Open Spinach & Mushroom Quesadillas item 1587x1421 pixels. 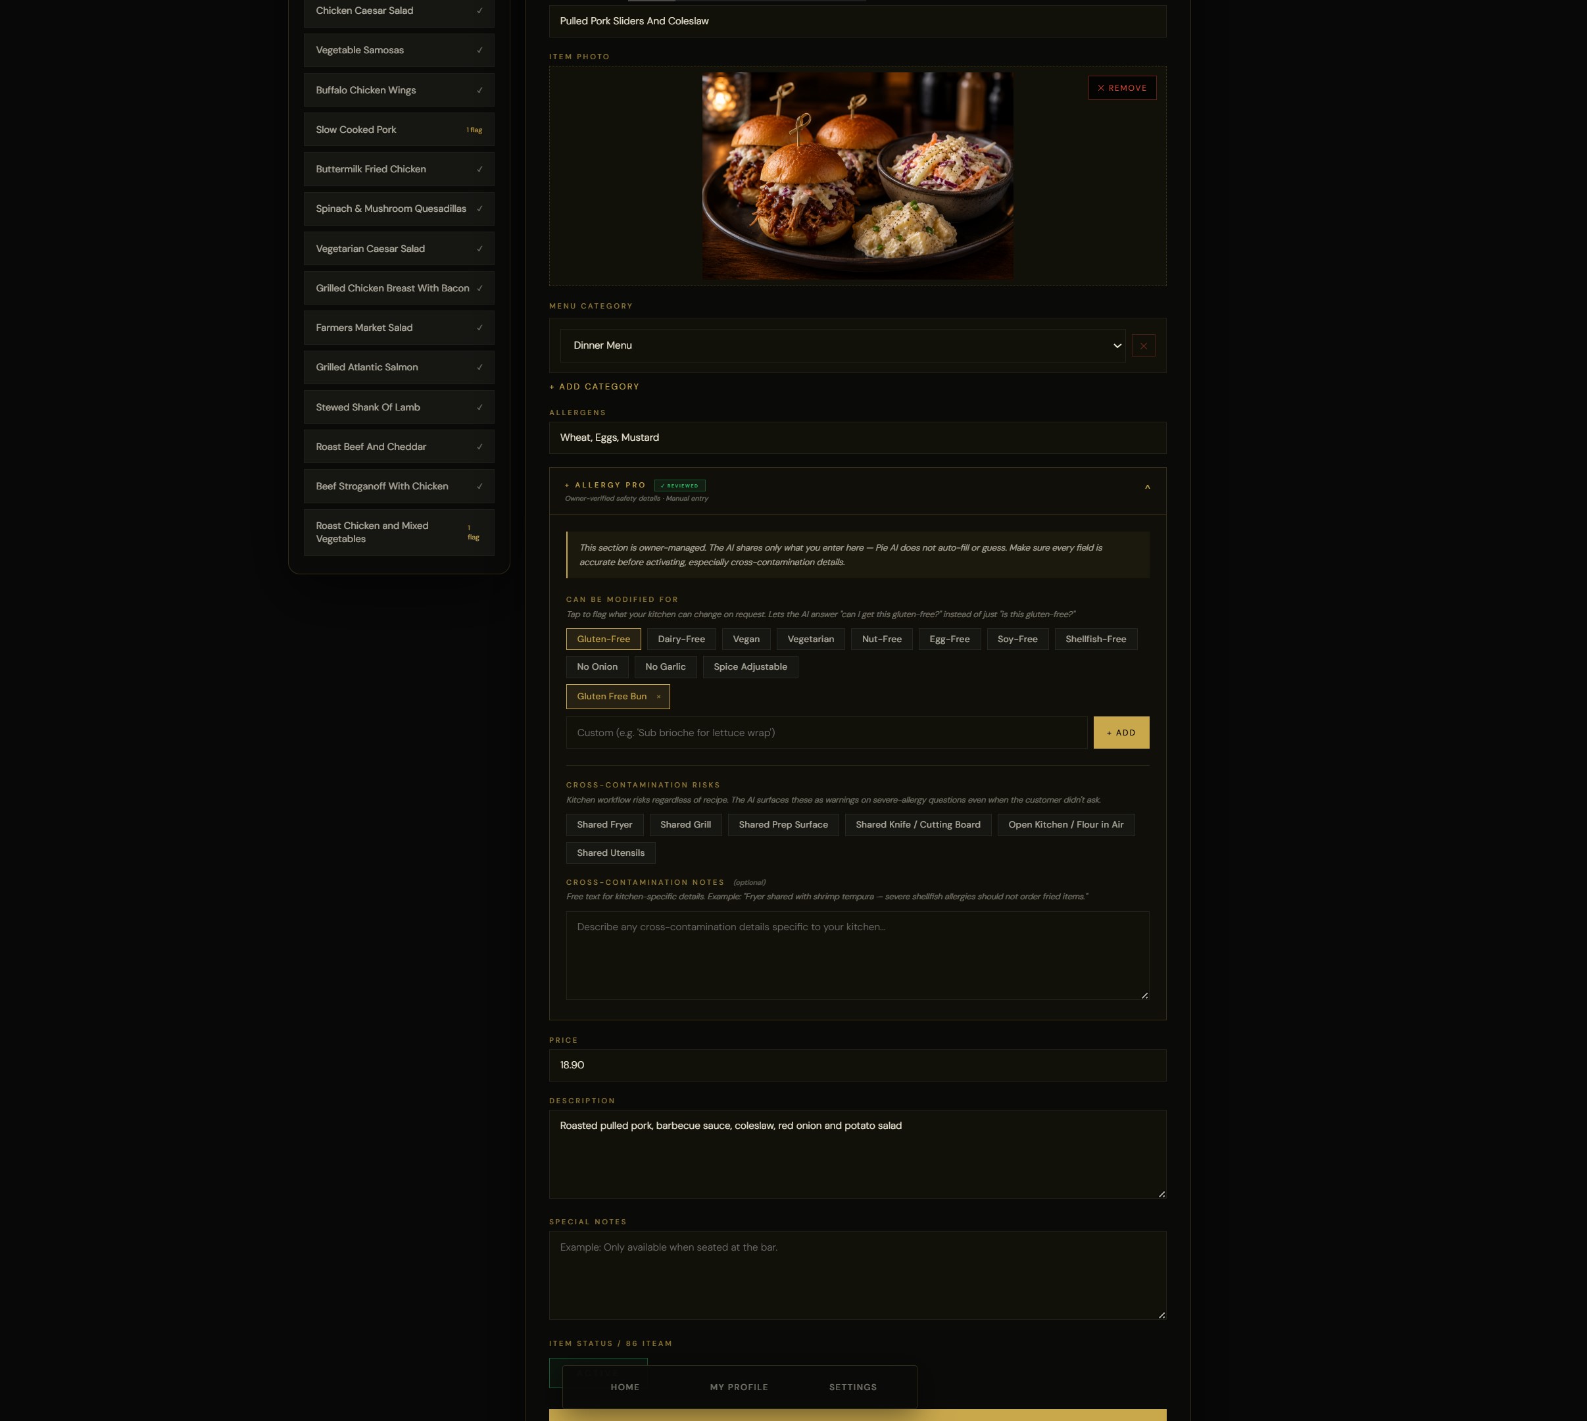[x=399, y=209]
